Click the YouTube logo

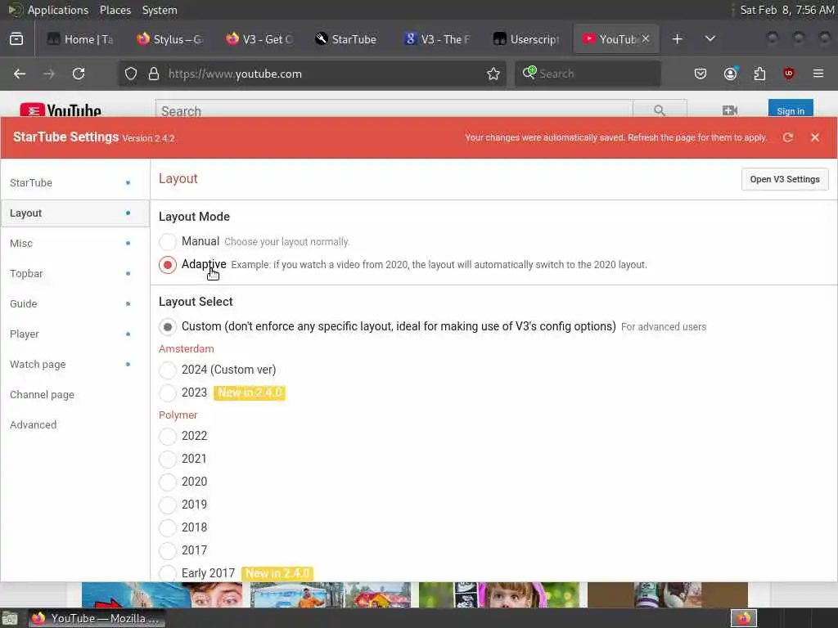(61, 110)
